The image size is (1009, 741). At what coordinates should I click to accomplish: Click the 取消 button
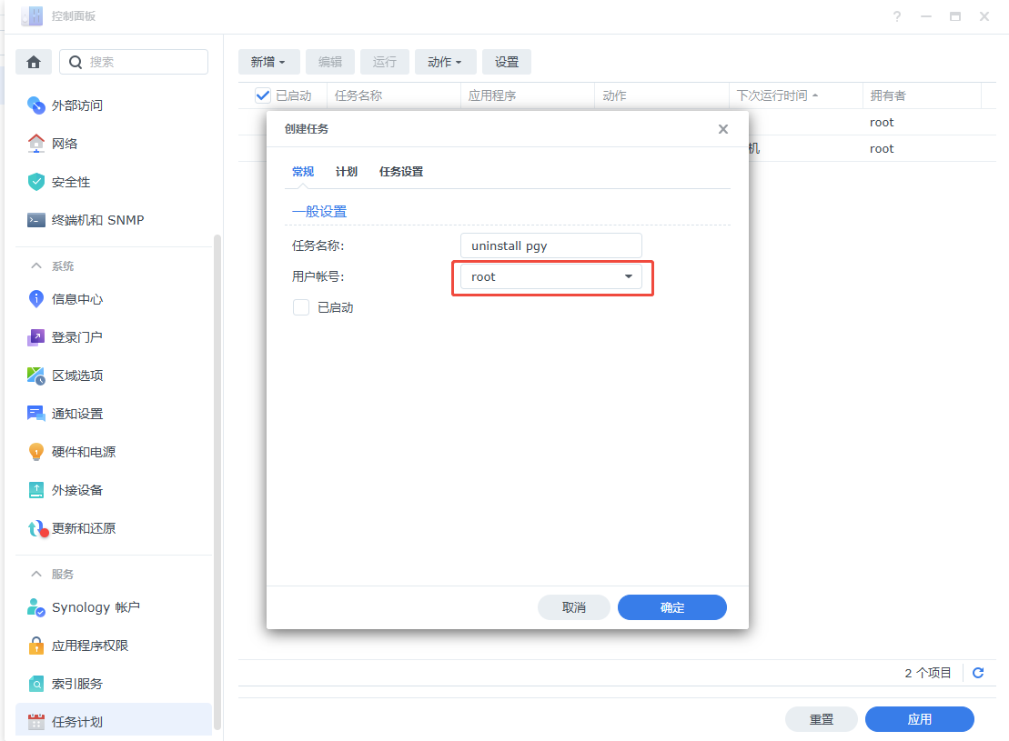(x=573, y=607)
